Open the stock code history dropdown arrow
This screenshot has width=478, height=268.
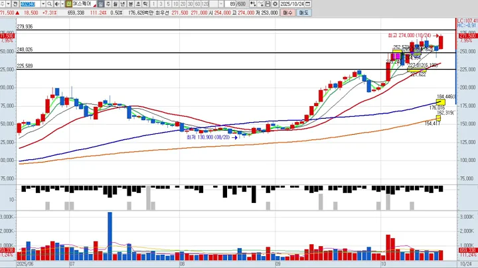point(43,4)
